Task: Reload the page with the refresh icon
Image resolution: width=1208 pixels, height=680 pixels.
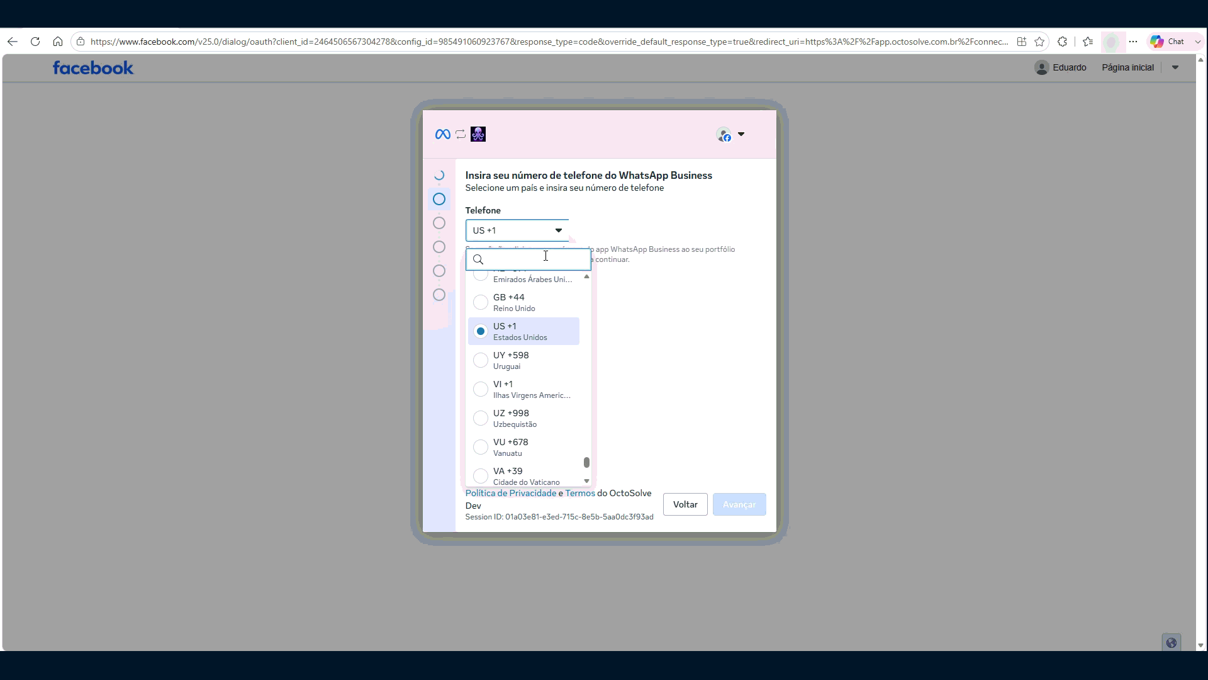Action: click(35, 42)
